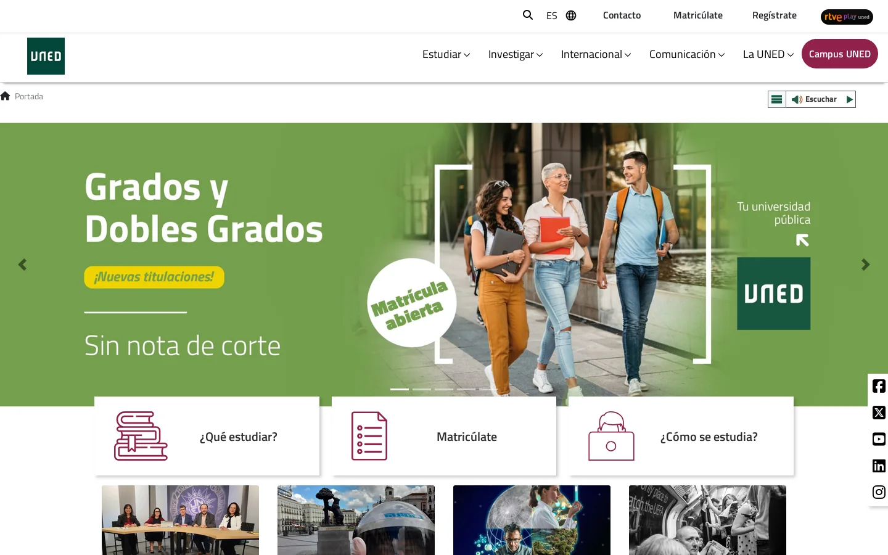The width and height of the screenshot is (888, 555).
Task: Open UNED LinkedIn icon
Action: pyautogui.click(x=879, y=466)
